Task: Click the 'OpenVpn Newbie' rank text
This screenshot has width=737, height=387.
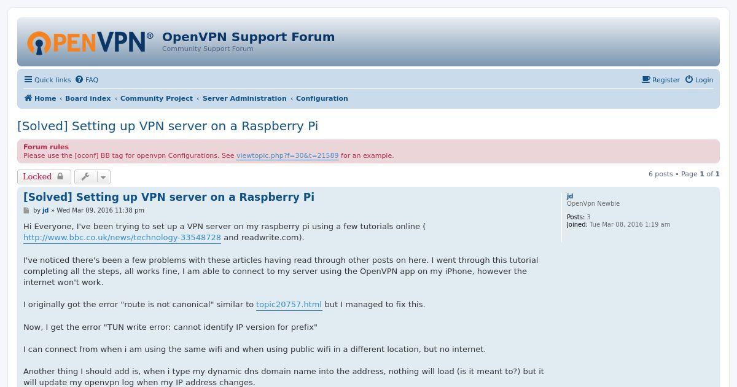Action: tap(593, 204)
